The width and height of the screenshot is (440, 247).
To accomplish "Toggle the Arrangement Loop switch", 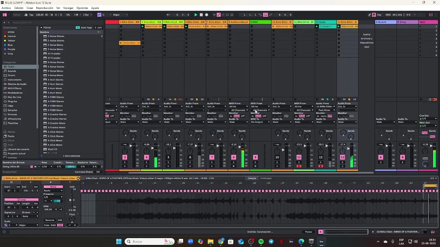I will coord(265,15).
